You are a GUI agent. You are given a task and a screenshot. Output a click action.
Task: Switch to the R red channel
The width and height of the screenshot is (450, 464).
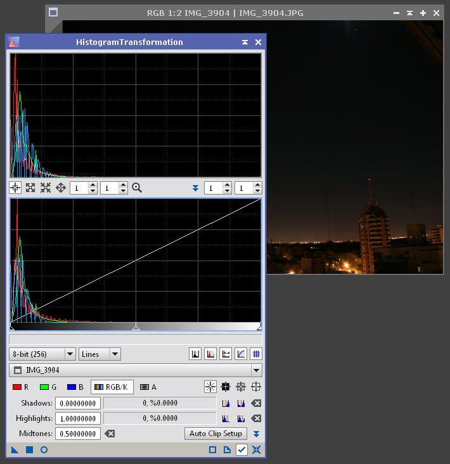point(21,387)
